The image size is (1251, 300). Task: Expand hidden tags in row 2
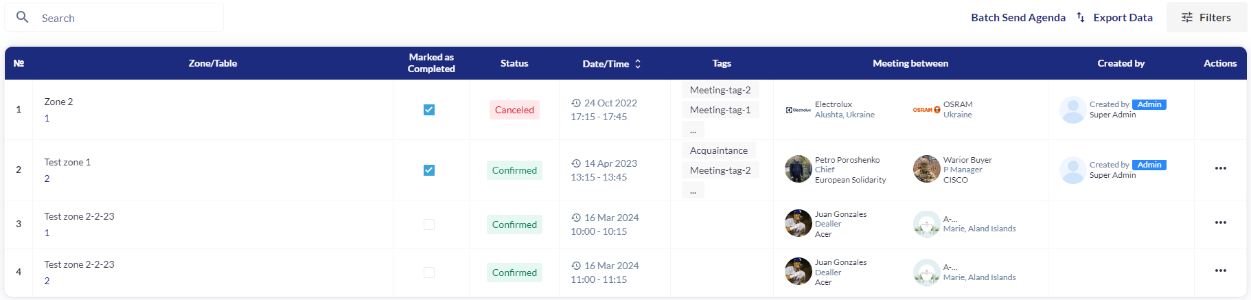(x=693, y=190)
